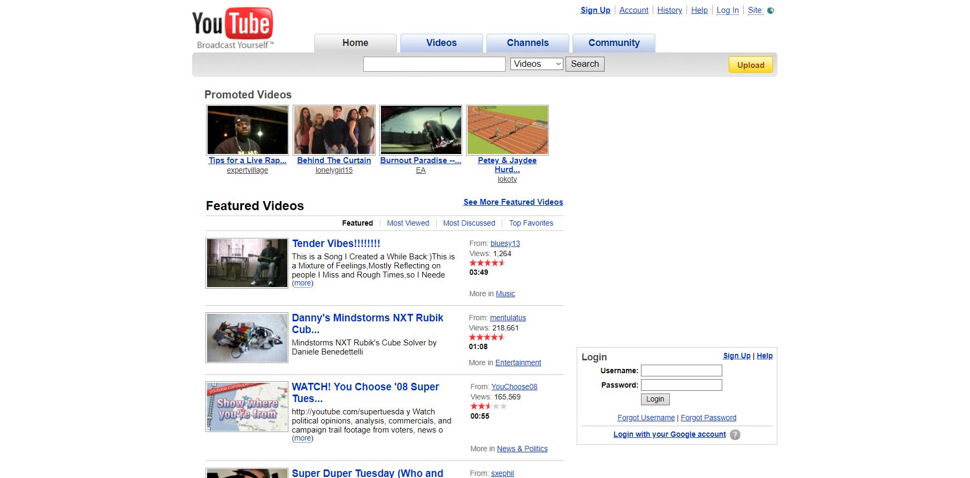Screen dimensions: 970x478
Task: Open Tender Vibes video thumbnail
Action: (247, 263)
